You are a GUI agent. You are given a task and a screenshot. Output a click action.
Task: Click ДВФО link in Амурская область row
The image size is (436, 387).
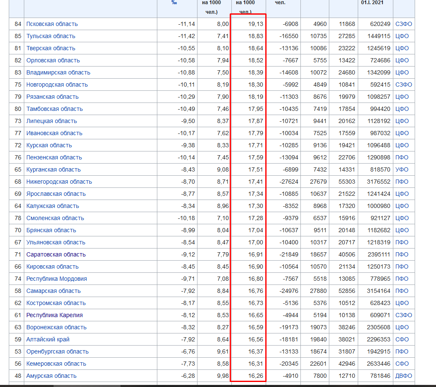[404, 376]
